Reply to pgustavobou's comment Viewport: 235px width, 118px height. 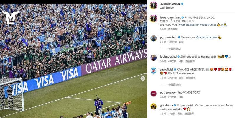(x=181, y=42)
